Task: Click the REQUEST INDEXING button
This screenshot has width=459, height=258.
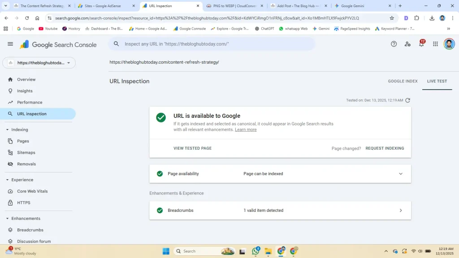Action: click(385, 148)
